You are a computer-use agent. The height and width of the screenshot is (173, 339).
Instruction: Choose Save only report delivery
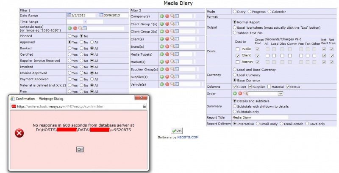(x=307, y=124)
